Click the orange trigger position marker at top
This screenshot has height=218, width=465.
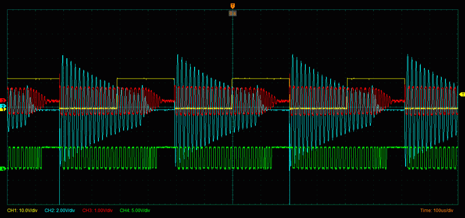(233, 6)
